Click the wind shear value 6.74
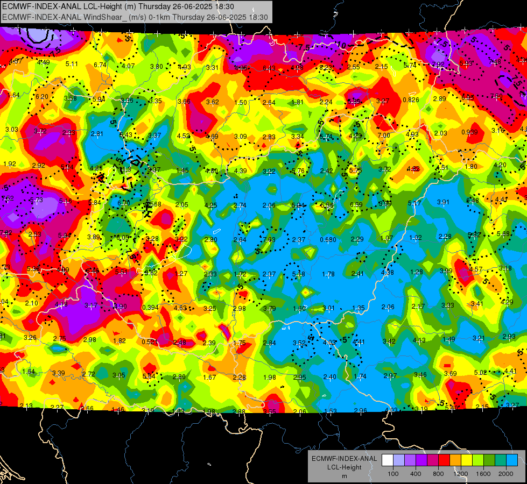This screenshot has height=484, width=527. click(100, 65)
